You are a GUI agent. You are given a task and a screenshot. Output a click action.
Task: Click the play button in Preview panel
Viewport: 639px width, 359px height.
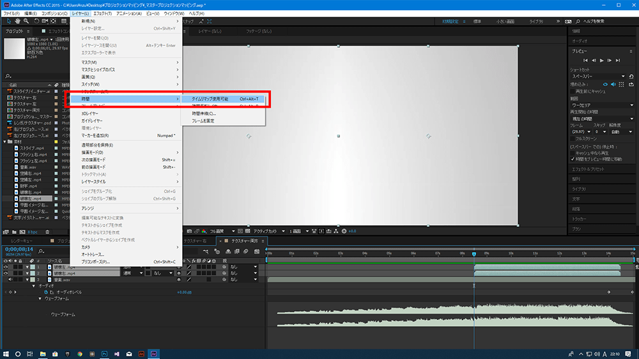click(601, 60)
